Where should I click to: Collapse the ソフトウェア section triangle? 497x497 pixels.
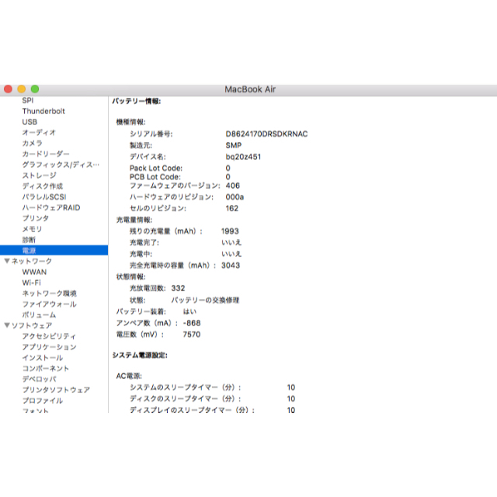point(7,325)
